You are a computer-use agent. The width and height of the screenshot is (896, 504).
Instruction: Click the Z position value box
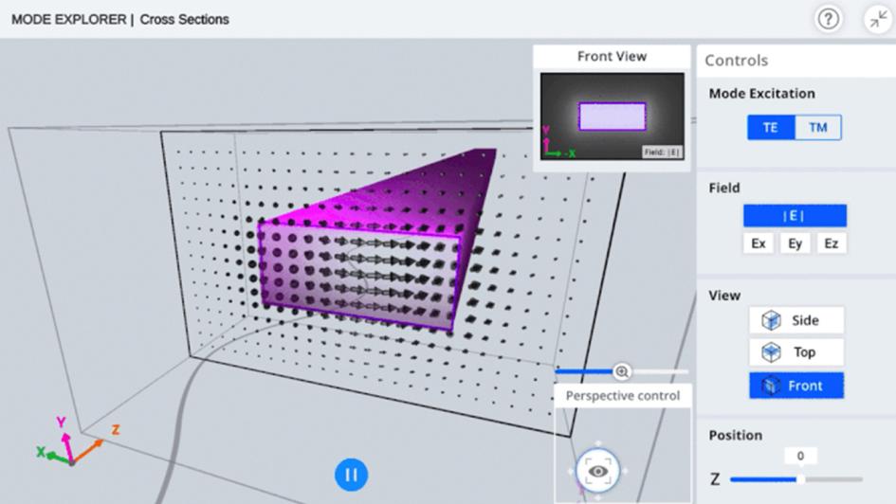pyautogui.click(x=800, y=456)
